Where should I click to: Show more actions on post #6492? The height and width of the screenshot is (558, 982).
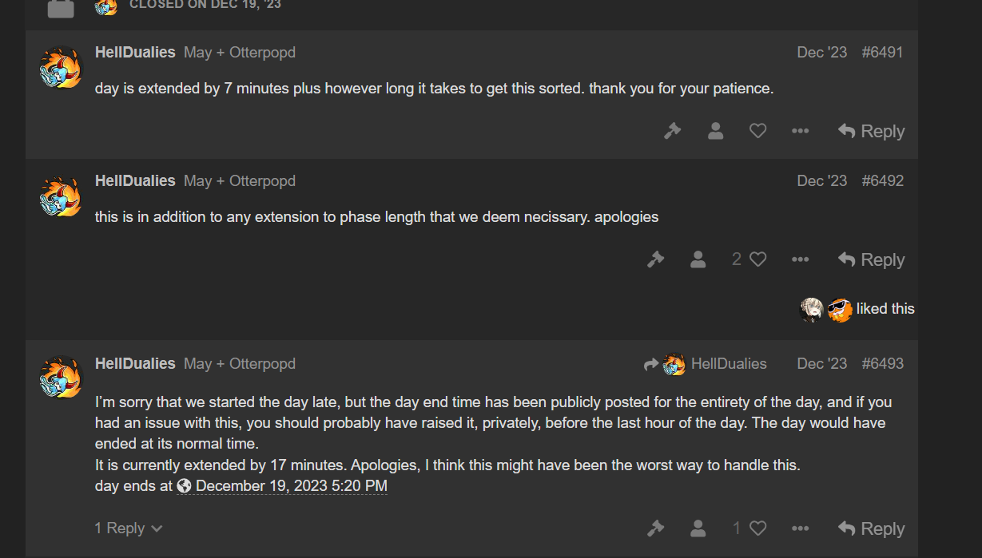click(x=800, y=259)
